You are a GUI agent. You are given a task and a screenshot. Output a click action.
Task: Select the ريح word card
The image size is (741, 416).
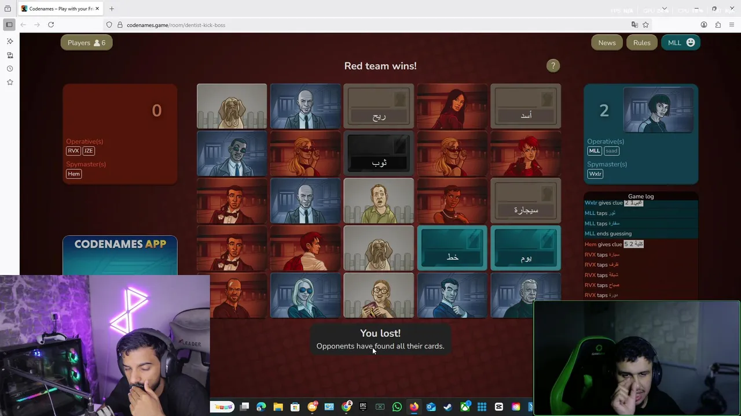(x=379, y=106)
